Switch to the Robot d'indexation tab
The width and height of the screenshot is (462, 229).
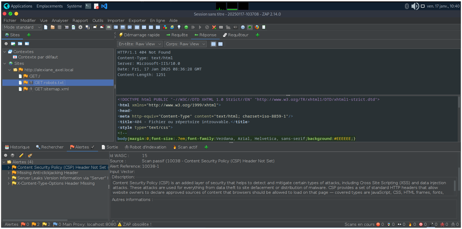coord(145,147)
